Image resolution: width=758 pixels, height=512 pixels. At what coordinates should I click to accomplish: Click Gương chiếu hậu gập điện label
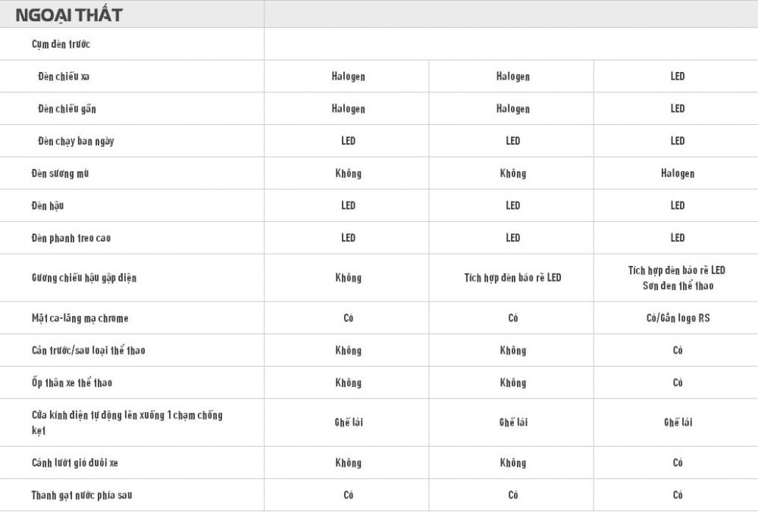[83, 278]
